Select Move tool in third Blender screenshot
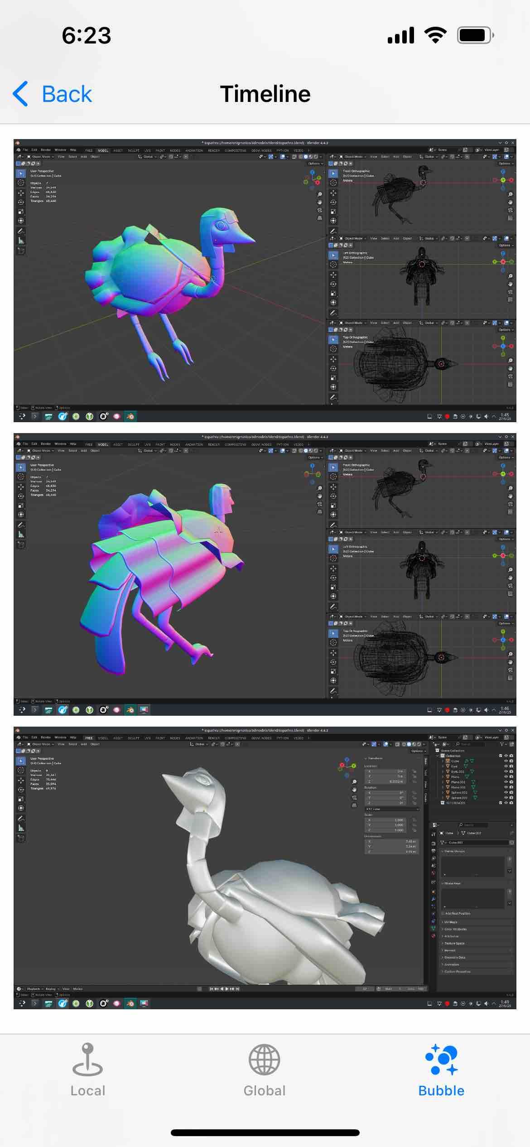The width and height of the screenshot is (530, 1147). [x=21, y=780]
